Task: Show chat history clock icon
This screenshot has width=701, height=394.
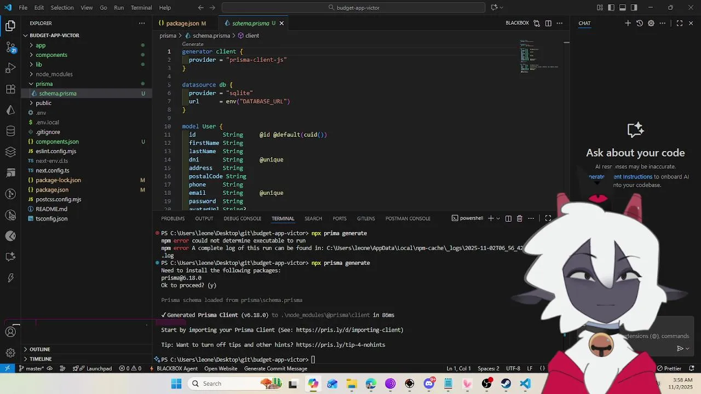Action: [640, 23]
